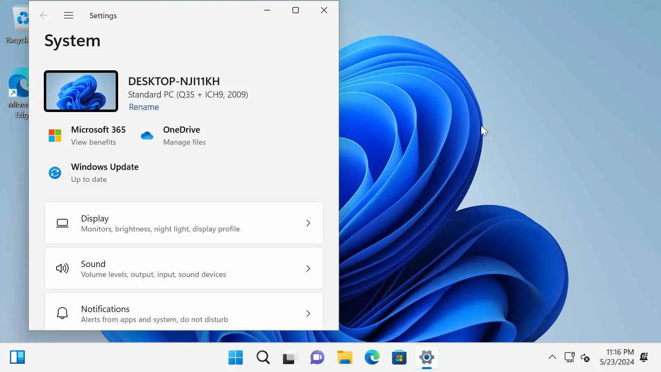The image size is (661, 372).
Task: Click "Volume levels, output, input, sound devices" text
Action: 153,274
